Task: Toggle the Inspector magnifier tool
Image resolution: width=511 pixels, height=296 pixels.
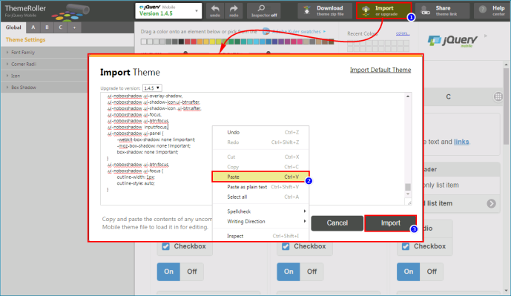Action: [263, 11]
